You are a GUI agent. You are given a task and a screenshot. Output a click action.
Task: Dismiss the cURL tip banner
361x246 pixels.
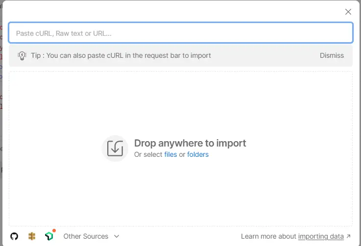click(332, 55)
